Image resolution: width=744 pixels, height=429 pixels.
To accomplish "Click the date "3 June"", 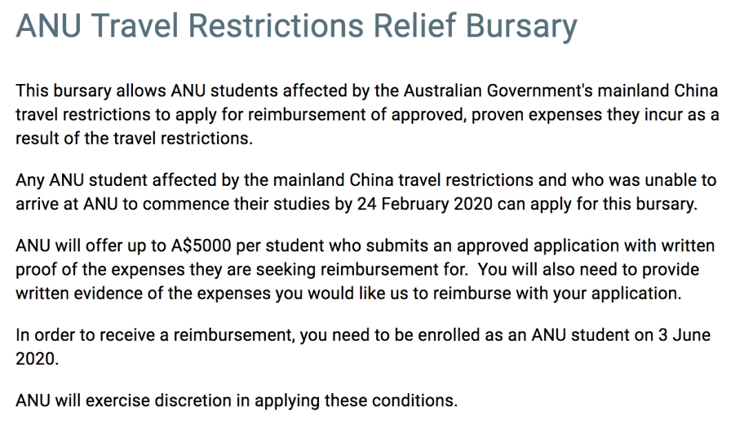I will [x=684, y=335].
